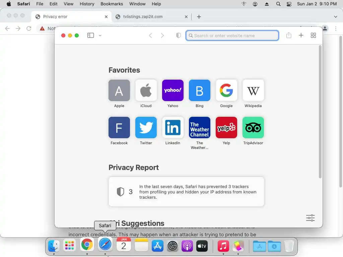Show Safari tab overview grid
343x257 pixels.
pos(313,35)
